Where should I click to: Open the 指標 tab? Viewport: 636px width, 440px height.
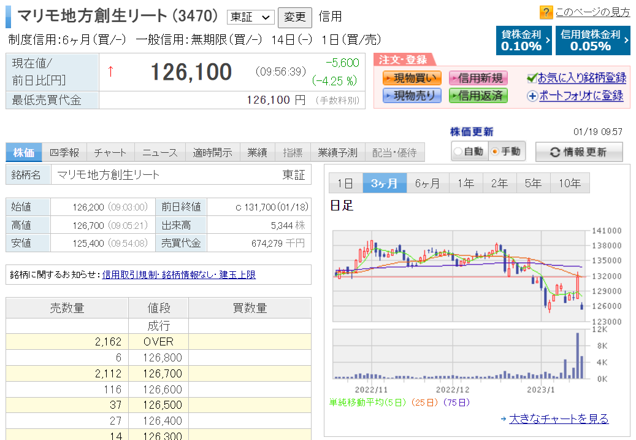click(x=293, y=153)
